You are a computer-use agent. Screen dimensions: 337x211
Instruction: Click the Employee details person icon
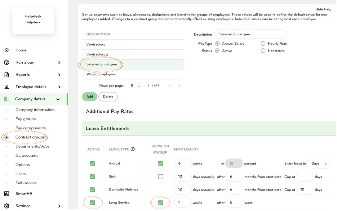[7, 87]
